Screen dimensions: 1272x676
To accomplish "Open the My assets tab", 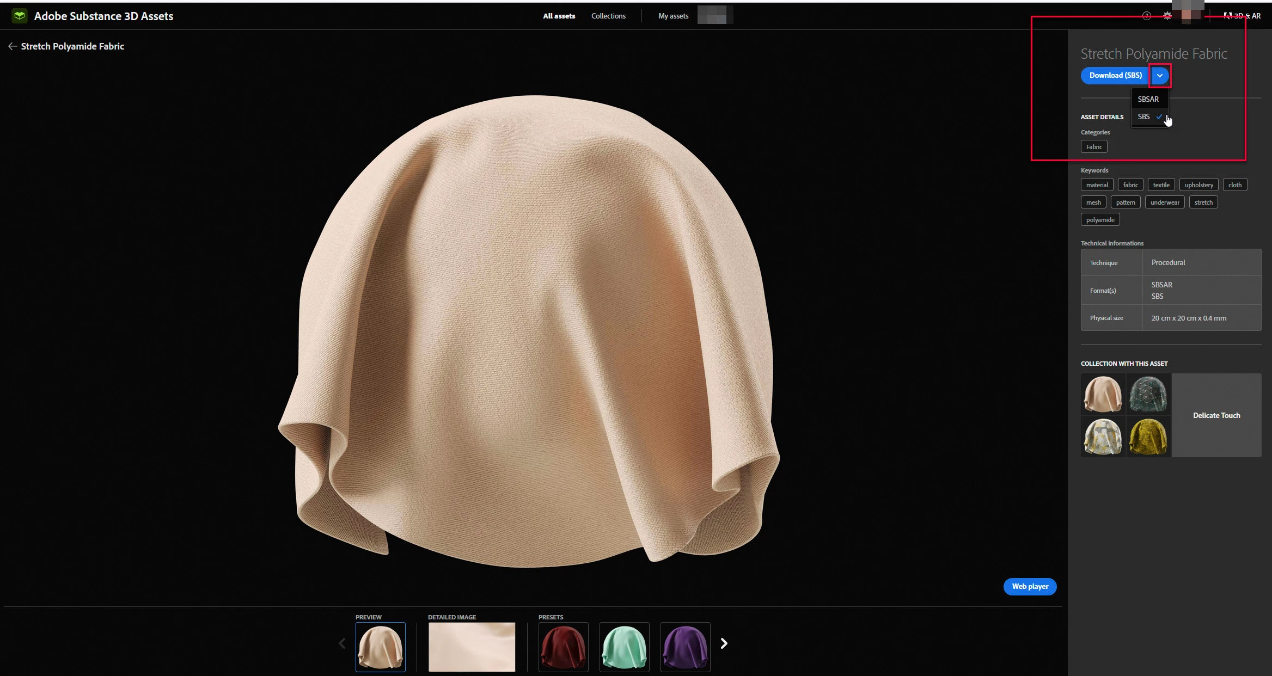I will (x=673, y=16).
